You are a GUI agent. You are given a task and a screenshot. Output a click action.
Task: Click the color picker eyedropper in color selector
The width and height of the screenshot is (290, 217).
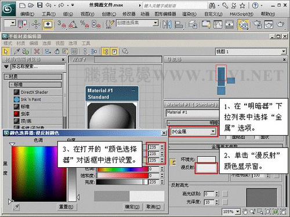pyautogui.click(x=16, y=207)
